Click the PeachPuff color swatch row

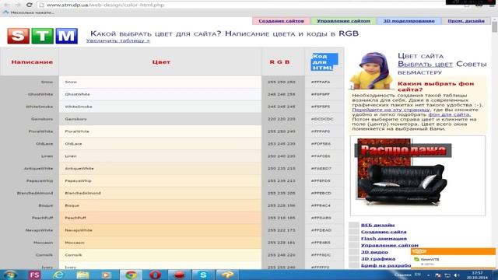pos(160,218)
